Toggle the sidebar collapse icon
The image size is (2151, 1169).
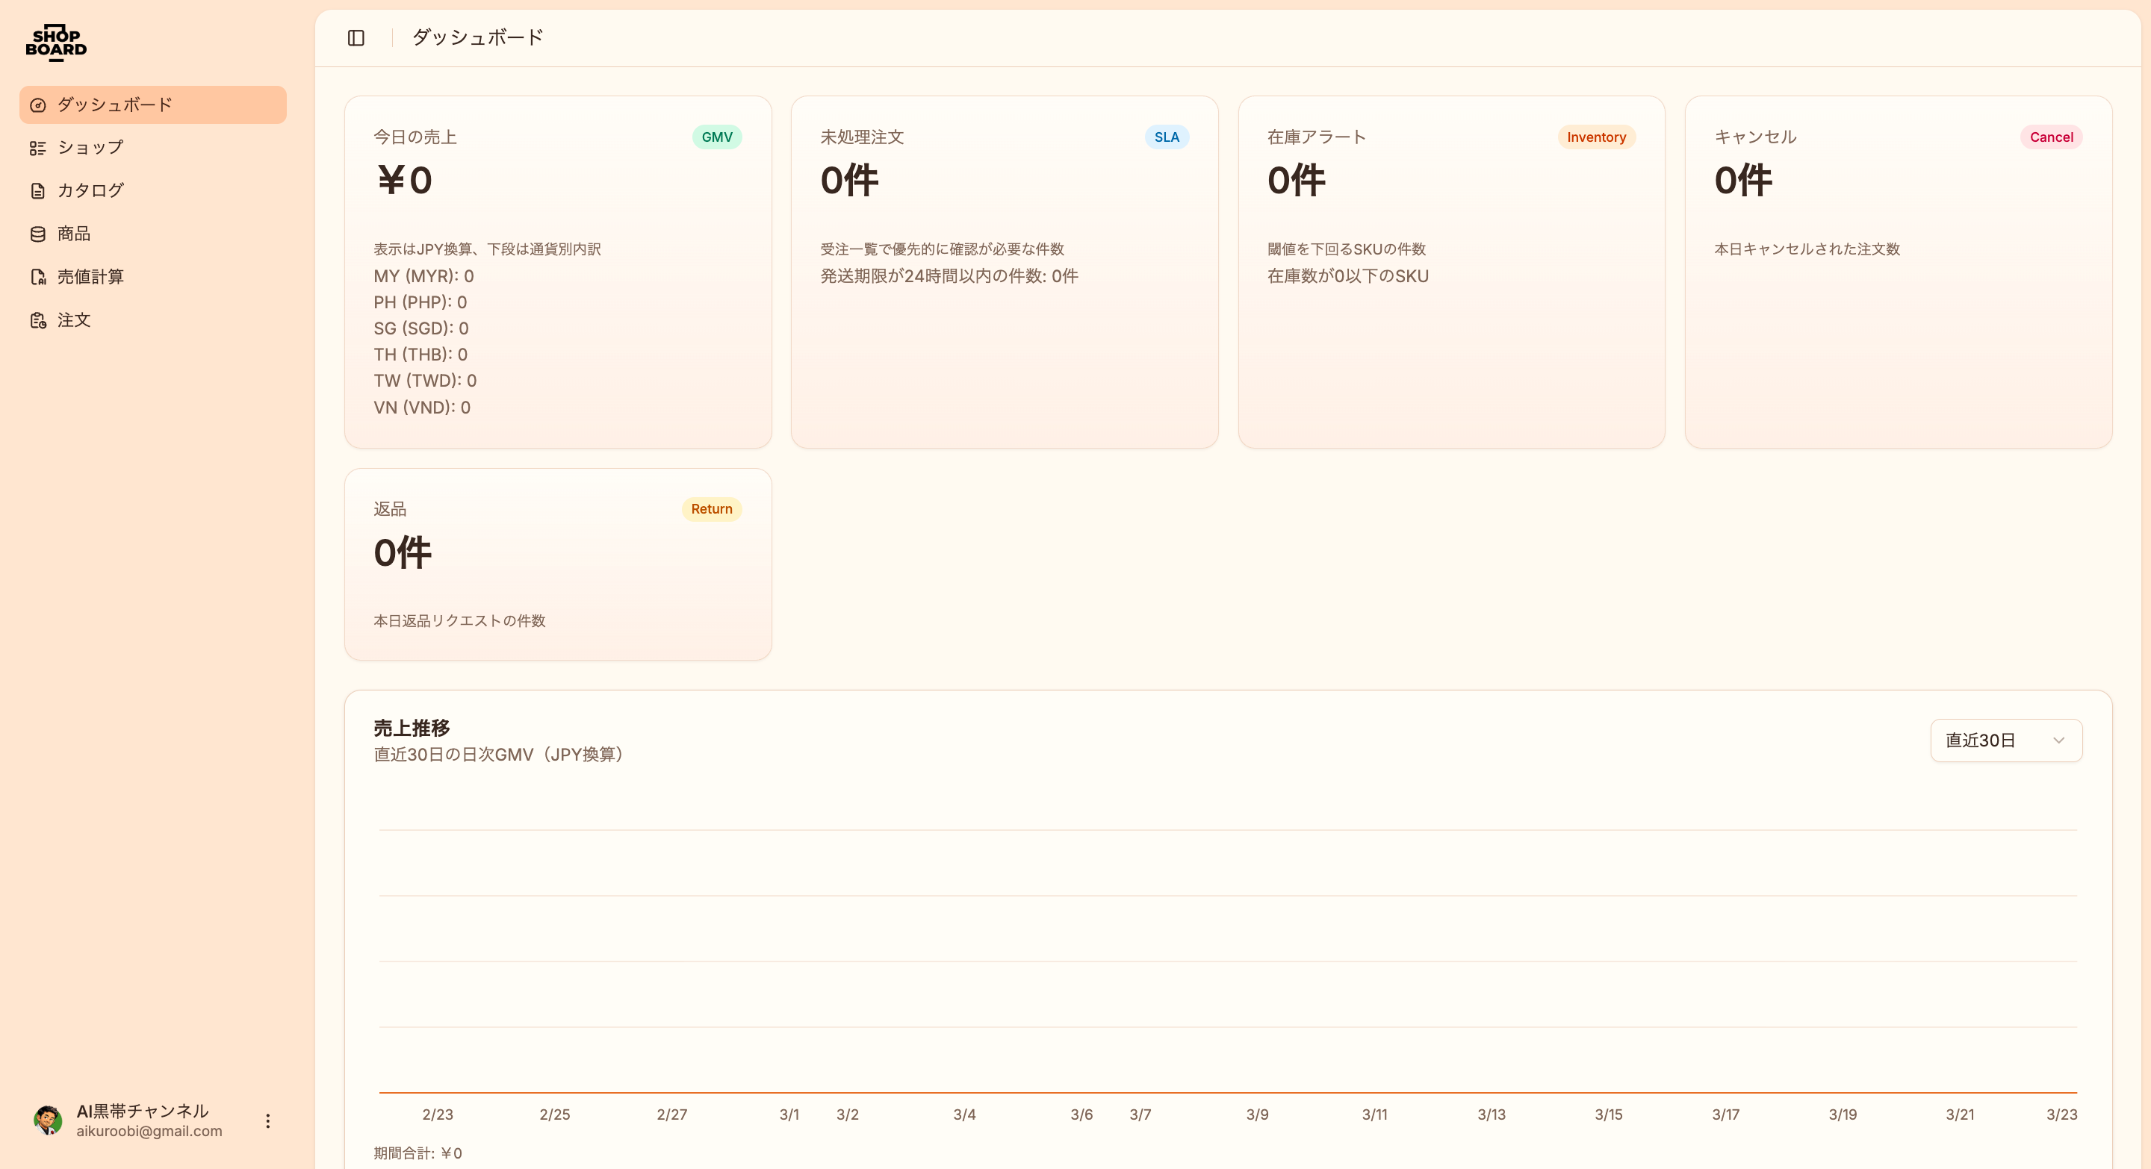point(356,37)
